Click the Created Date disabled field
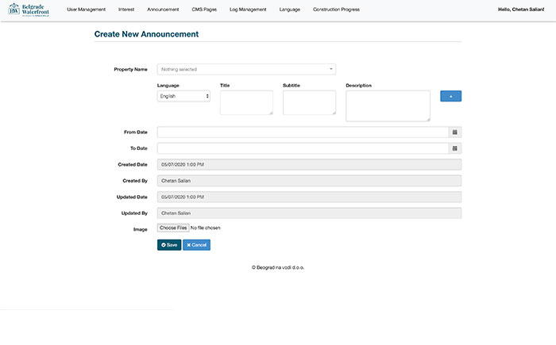The height and width of the screenshot is (345, 556). [309, 164]
